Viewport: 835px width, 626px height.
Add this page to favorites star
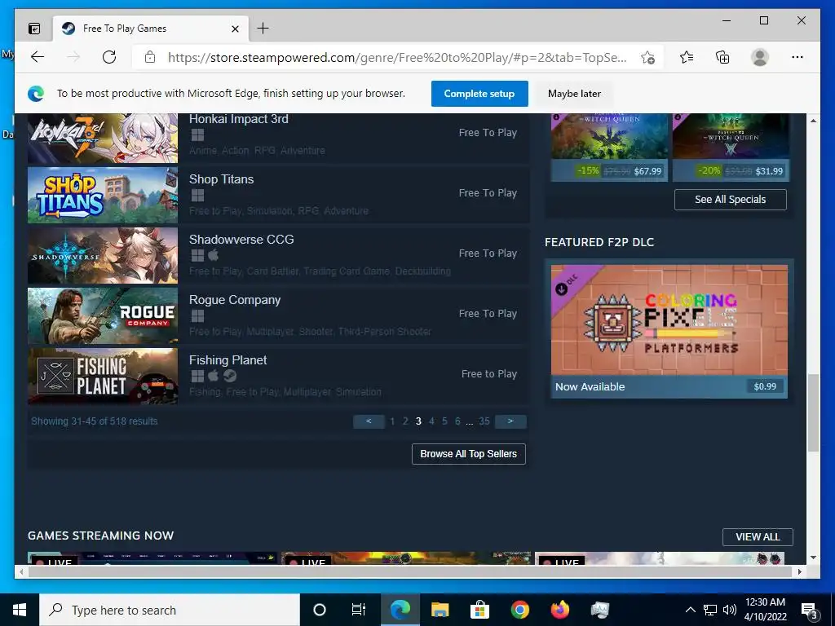point(647,58)
